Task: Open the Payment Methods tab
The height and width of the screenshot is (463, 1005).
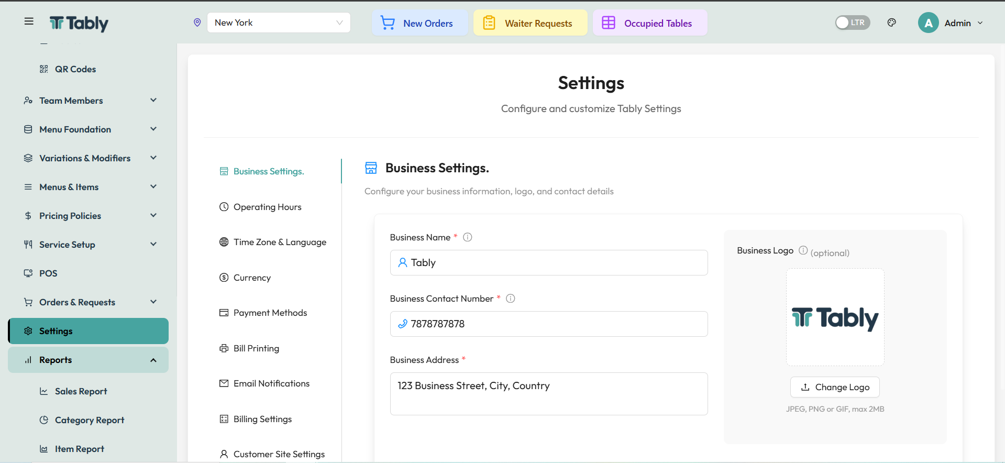Action: point(273,313)
